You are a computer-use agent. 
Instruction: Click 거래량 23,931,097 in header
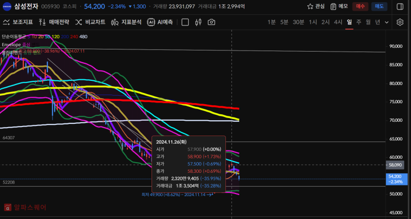pyautogui.click(x=174, y=6)
